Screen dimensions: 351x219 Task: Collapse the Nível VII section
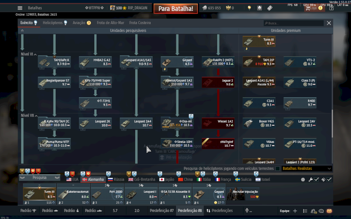tap(36, 116)
